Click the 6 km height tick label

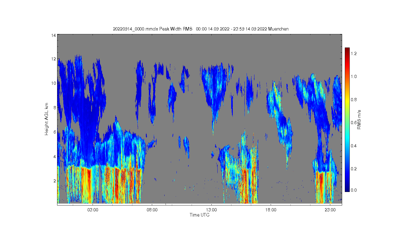[x=55, y=132]
